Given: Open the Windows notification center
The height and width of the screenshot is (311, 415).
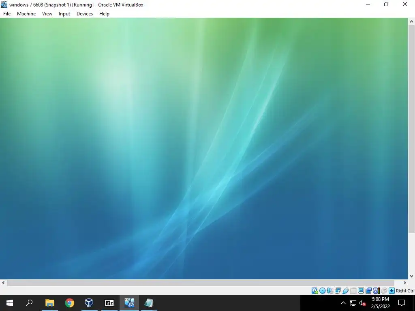Looking at the screenshot, I should pos(402,303).
